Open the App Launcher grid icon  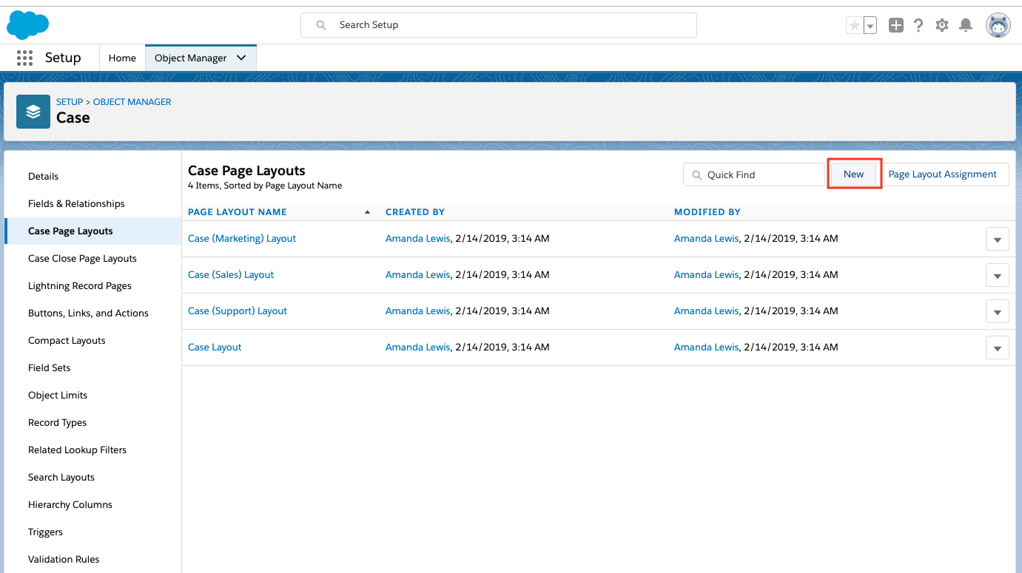pos(24,58)
